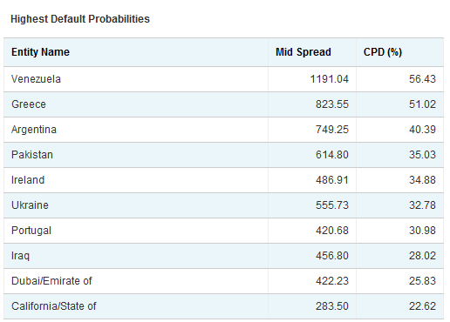
Task: Click Greece's CPD value 51.02
Action: point(422,104)
